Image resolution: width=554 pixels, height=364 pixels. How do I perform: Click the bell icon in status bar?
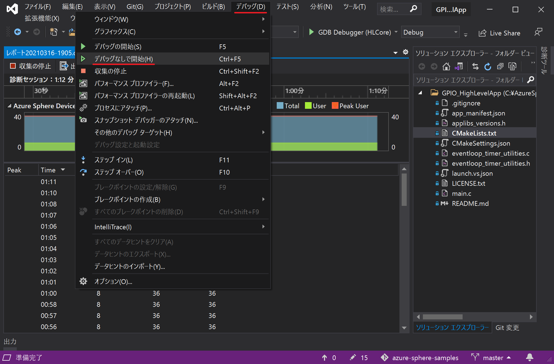(x=529, y=357)
